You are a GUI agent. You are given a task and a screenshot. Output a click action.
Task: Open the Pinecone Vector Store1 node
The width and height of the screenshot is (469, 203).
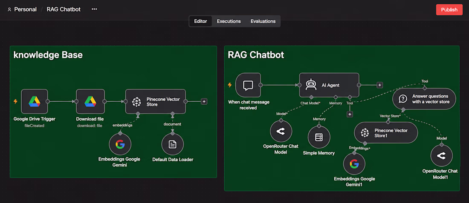tap(386, 133)
